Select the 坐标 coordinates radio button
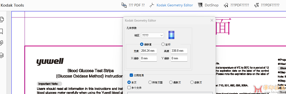Image resolution: width=286 pixels, height=94 pixels. pos(163,44)
